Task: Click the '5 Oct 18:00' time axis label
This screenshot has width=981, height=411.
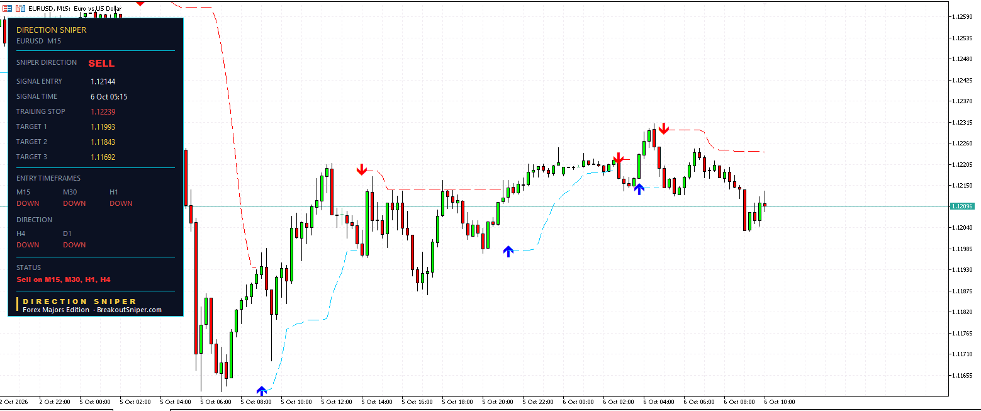Action: (457, 402)
